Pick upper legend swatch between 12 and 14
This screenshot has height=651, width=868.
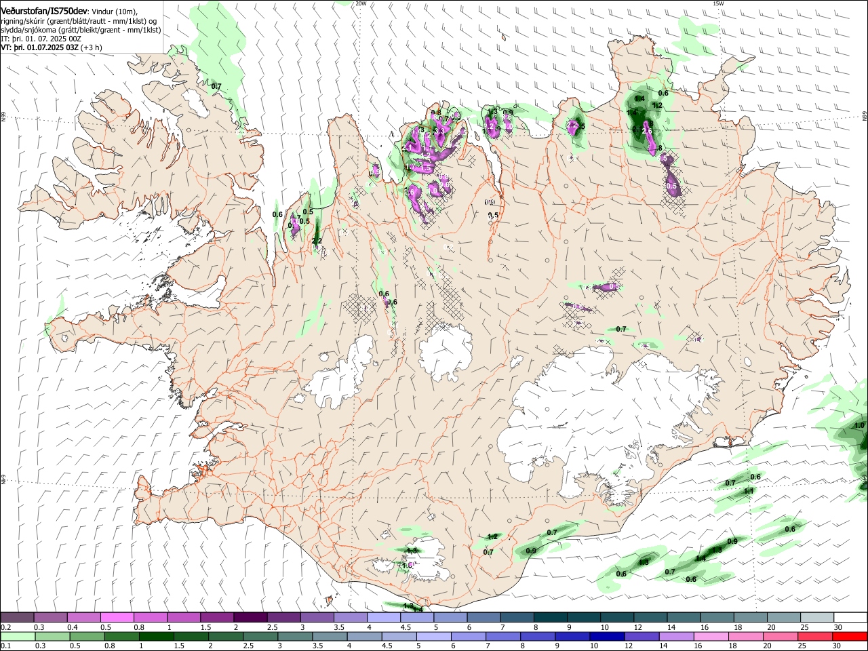coord(651,617)
